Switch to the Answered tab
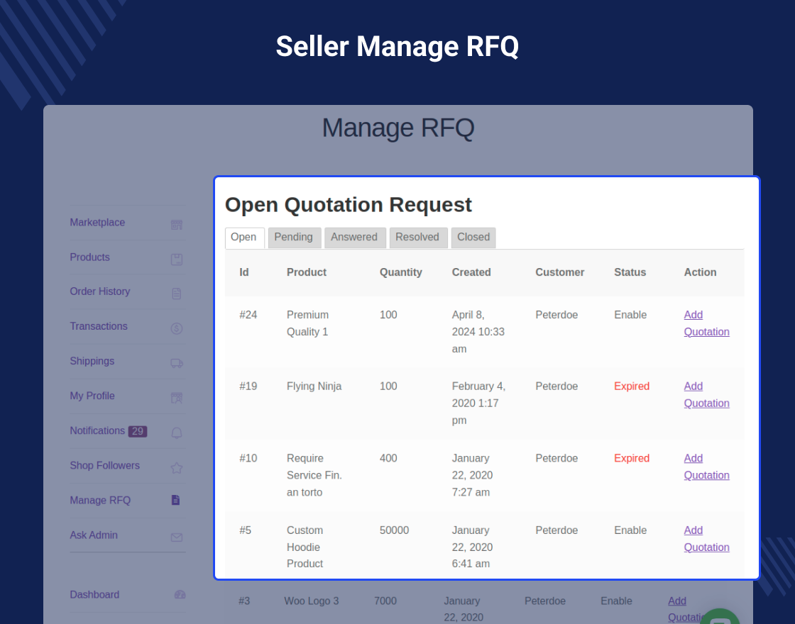This screenshot has height=624, width=795. (354, 238)
